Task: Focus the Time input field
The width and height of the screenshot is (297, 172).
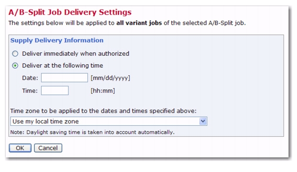Action: 55,91
